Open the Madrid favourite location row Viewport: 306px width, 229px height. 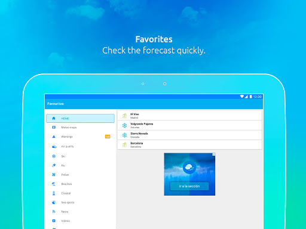click(189, 116)
